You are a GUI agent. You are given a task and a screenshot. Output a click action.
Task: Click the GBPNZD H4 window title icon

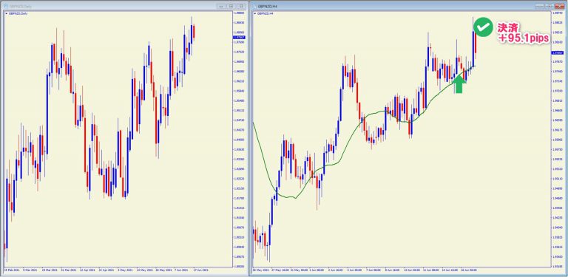click(254, 6)
